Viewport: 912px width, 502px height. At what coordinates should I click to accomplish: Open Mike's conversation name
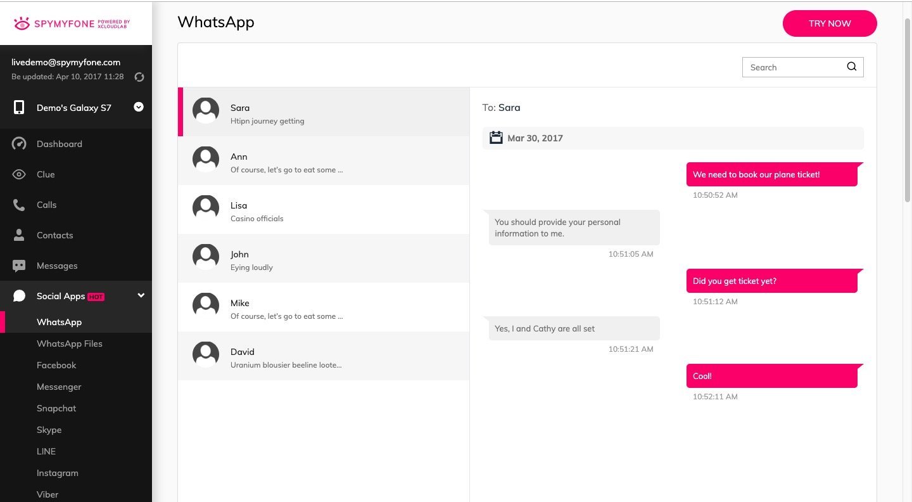coord(240,303)
